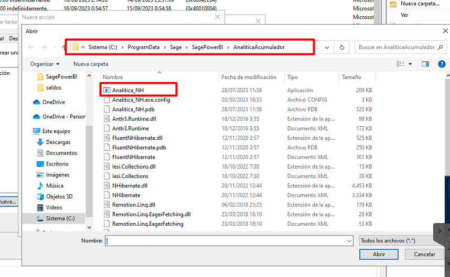Viewport: 450px width, 277px height.
Task: Click the change view icon
Action: pos(400,64)
